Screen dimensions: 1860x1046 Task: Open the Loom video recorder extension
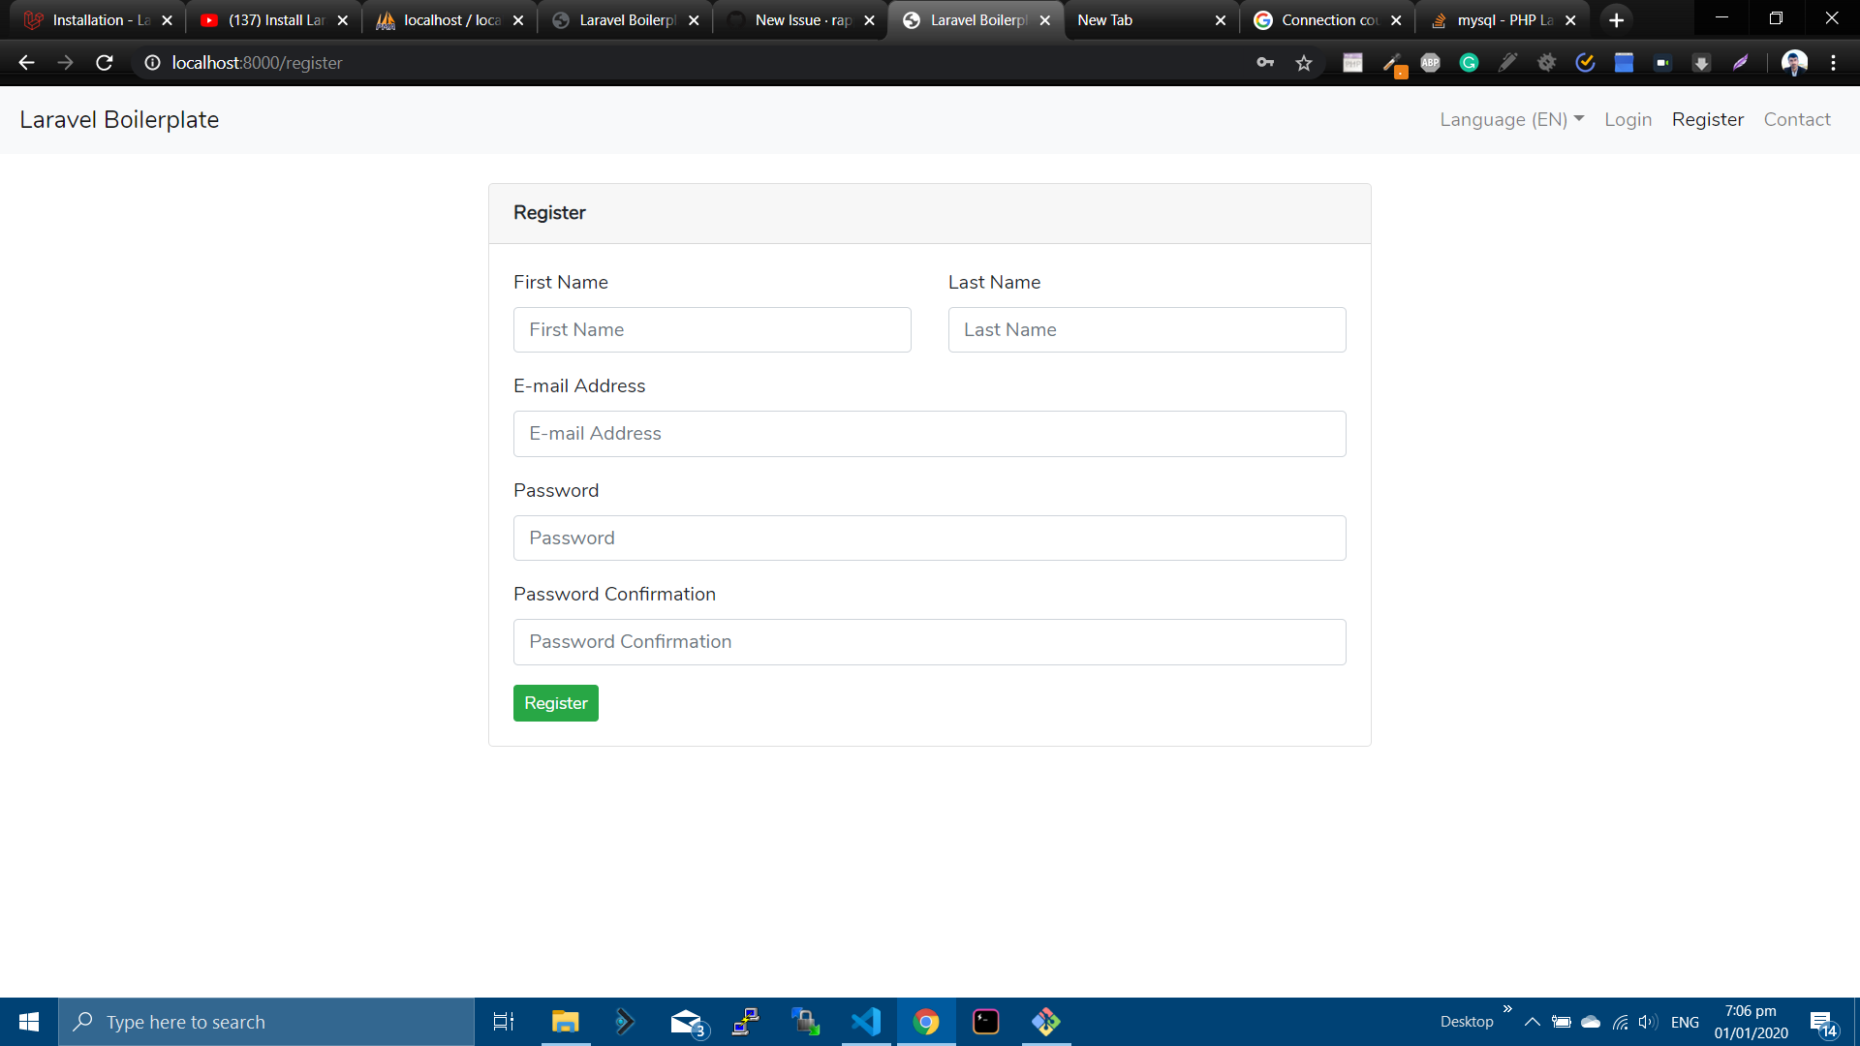pos(1662,62)
